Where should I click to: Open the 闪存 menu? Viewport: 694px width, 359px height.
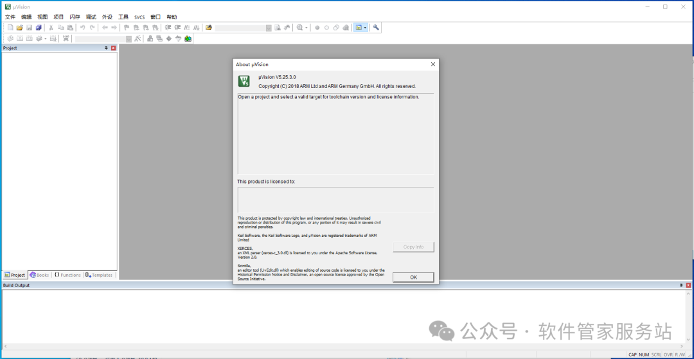(x=75, y=17)
